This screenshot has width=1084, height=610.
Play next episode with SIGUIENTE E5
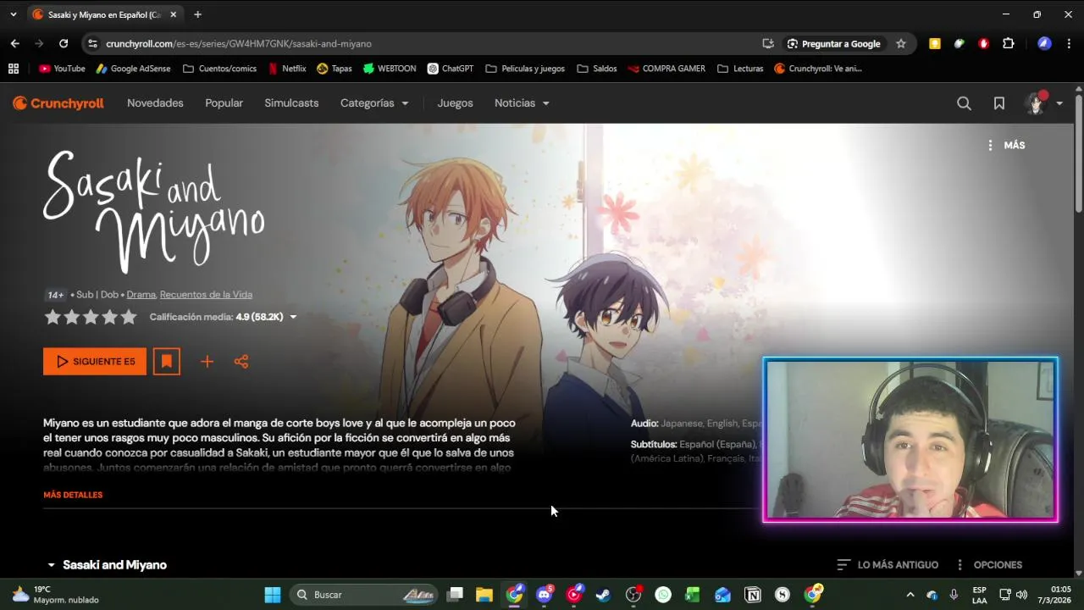95,362
